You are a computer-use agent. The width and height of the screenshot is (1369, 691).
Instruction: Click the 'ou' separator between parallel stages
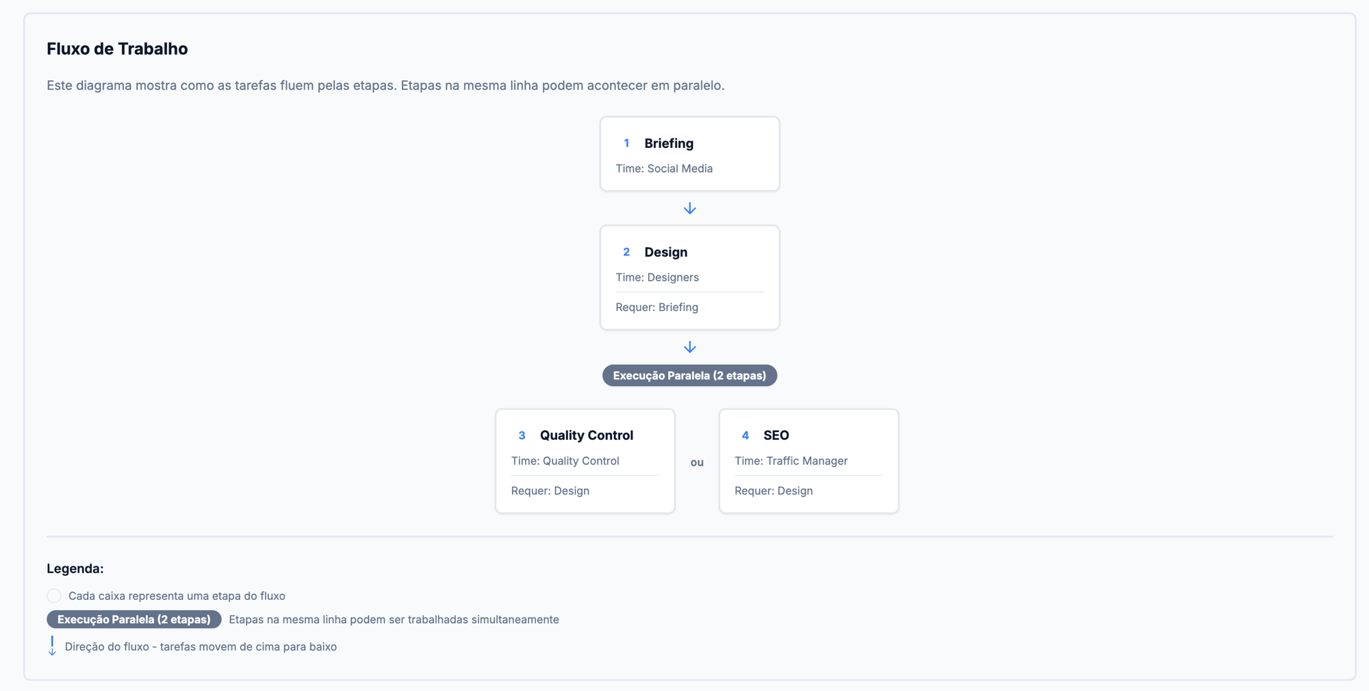(697, 462)
